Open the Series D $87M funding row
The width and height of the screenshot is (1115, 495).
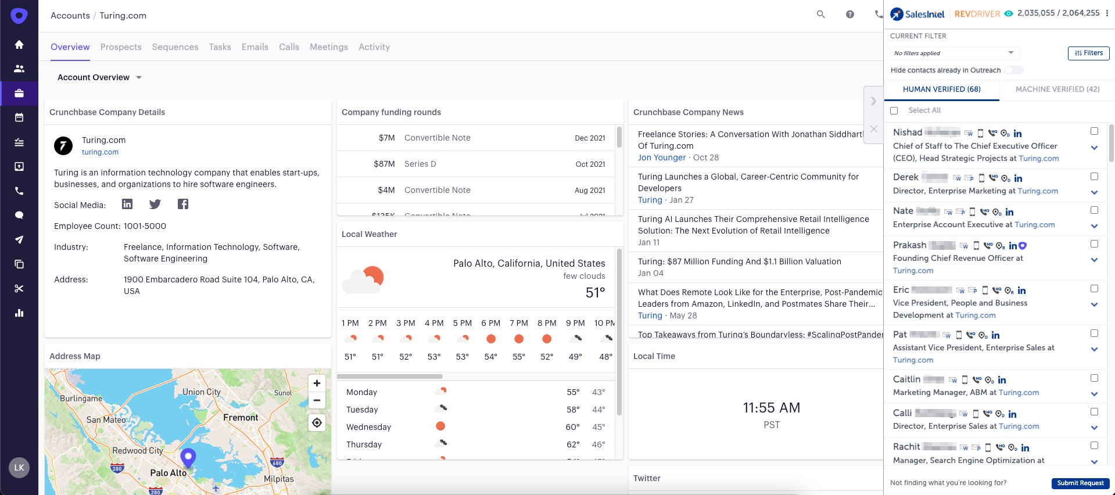[x=476, y=164]
